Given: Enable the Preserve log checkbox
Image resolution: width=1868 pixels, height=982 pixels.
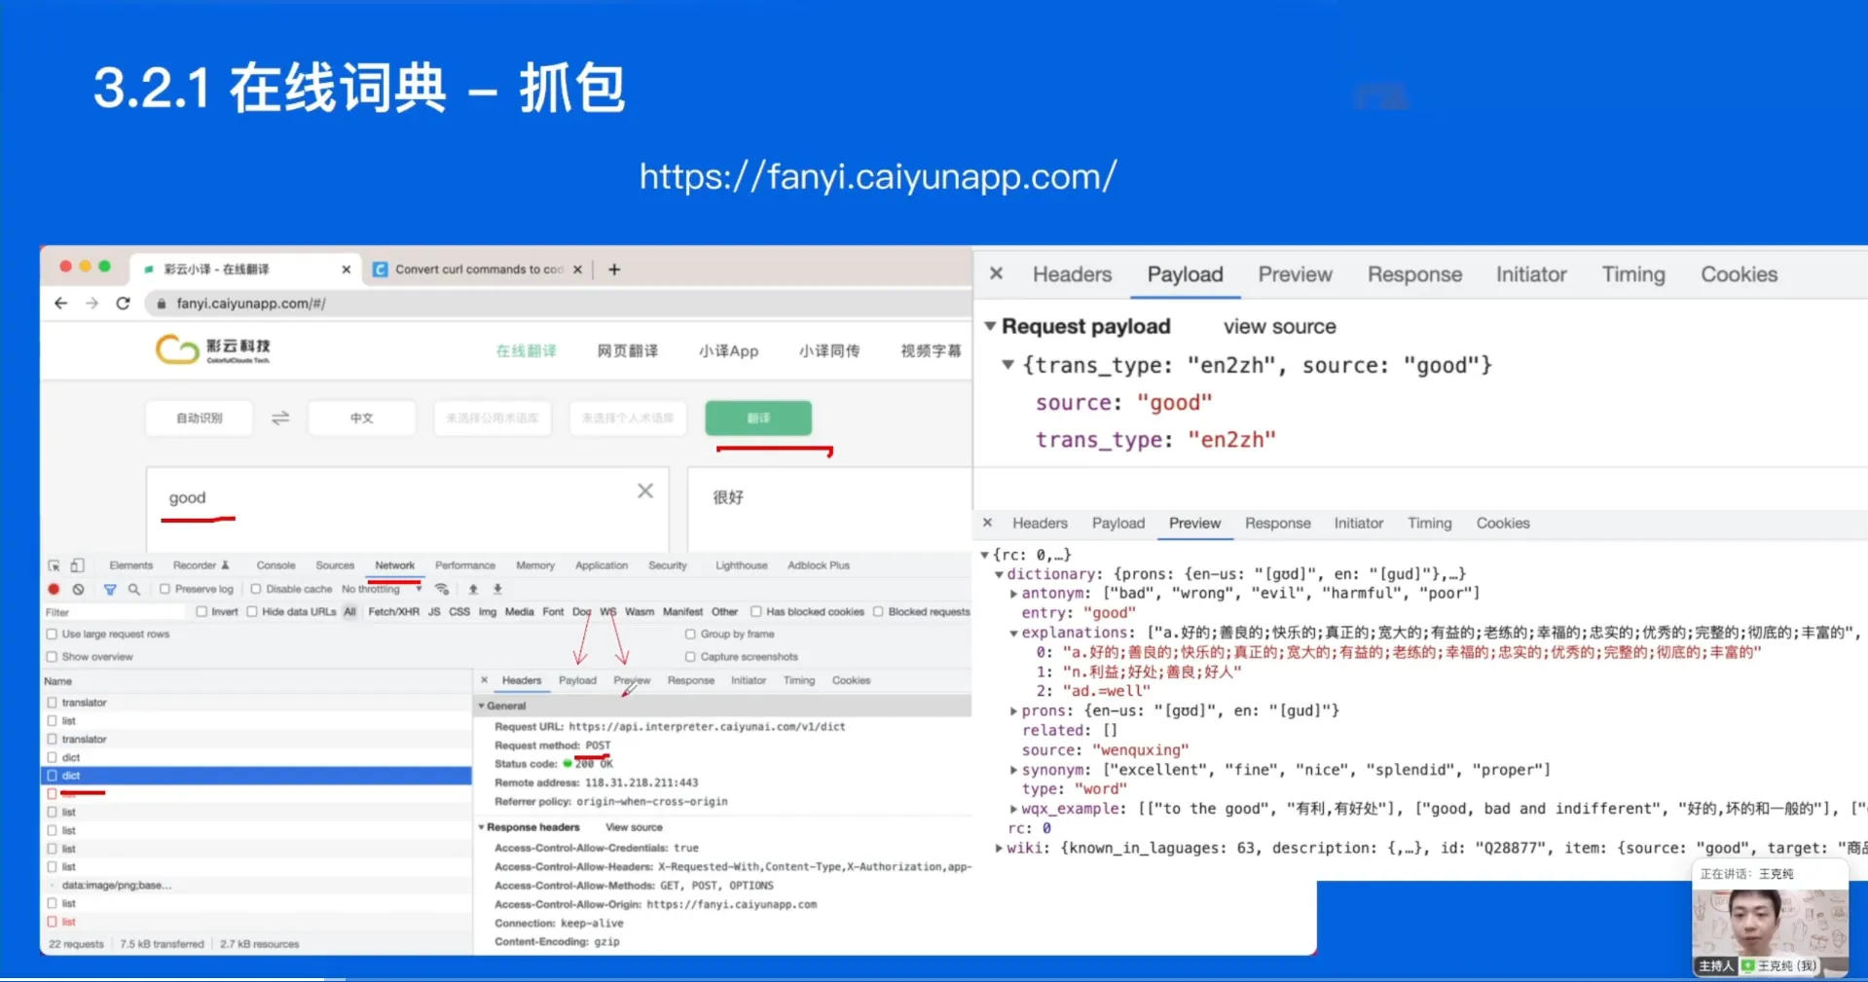Looking at the screenshot, I should click(165, 589).
